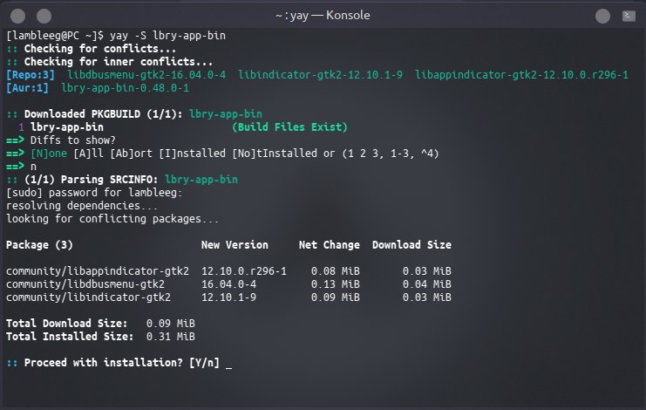The width and height of the screenshot is (646, 410).
Task: Click the '[A]ll' option
Action: point(88,154)
